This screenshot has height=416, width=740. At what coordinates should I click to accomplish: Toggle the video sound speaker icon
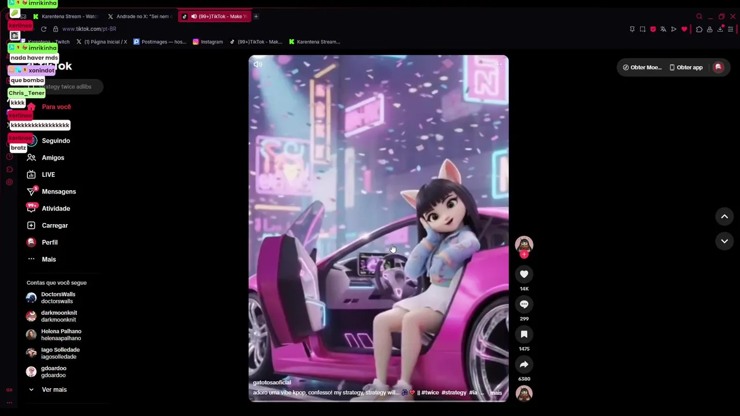[x=258, y=64]
